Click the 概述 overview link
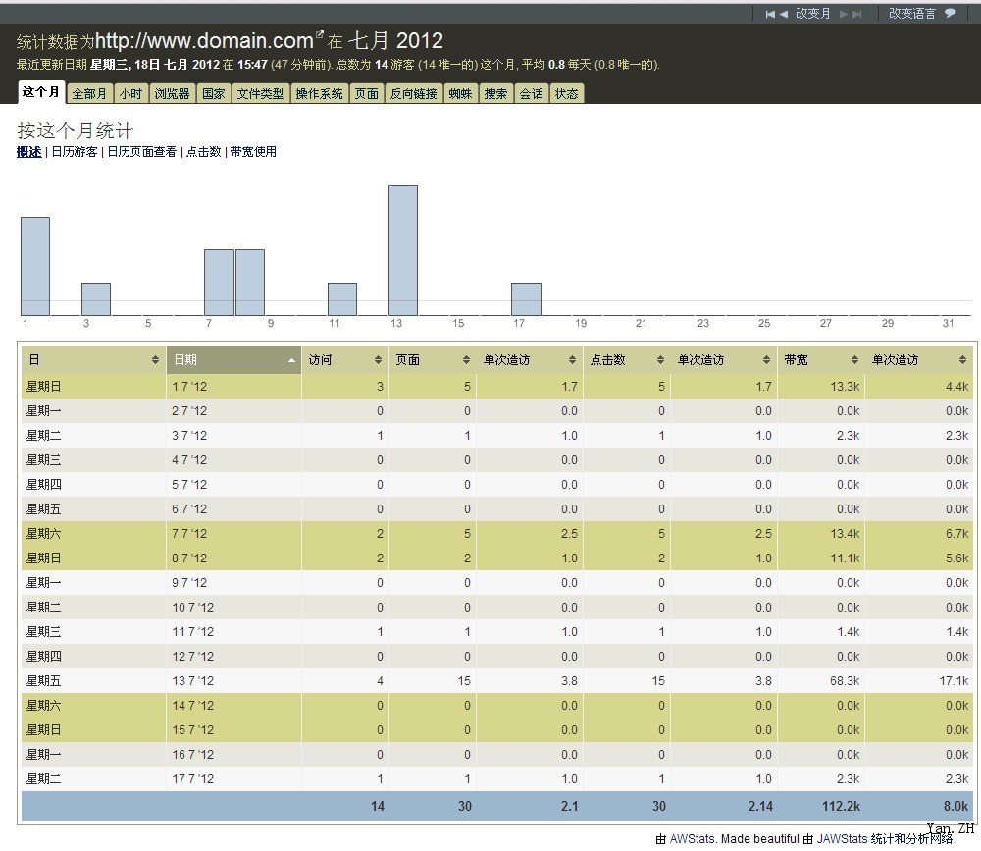Image resolution: width=981 pixels, height=851 pixels. (28, 151)
